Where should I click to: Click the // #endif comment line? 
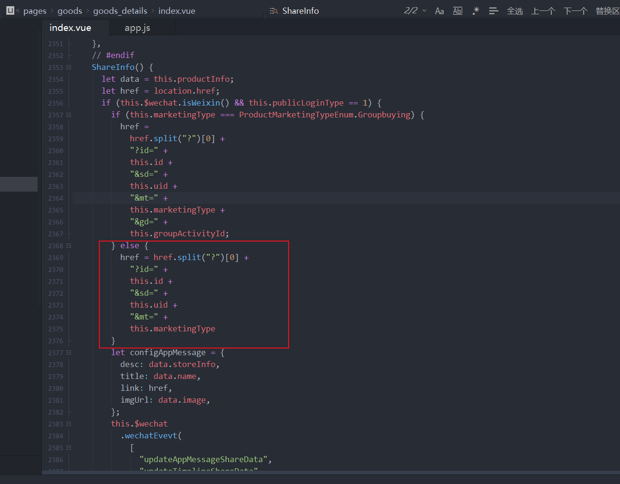[113, 55]
